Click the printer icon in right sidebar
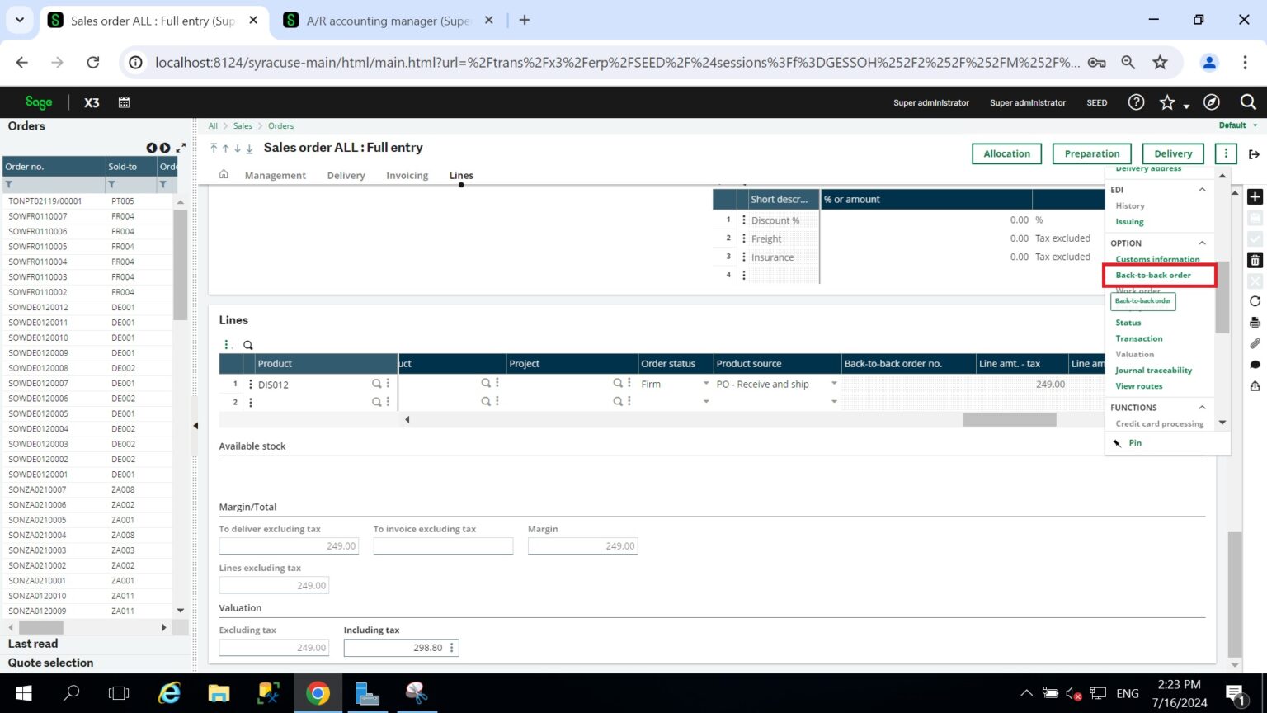This screenshot has height=713, width=1267. coord(1255,322)
